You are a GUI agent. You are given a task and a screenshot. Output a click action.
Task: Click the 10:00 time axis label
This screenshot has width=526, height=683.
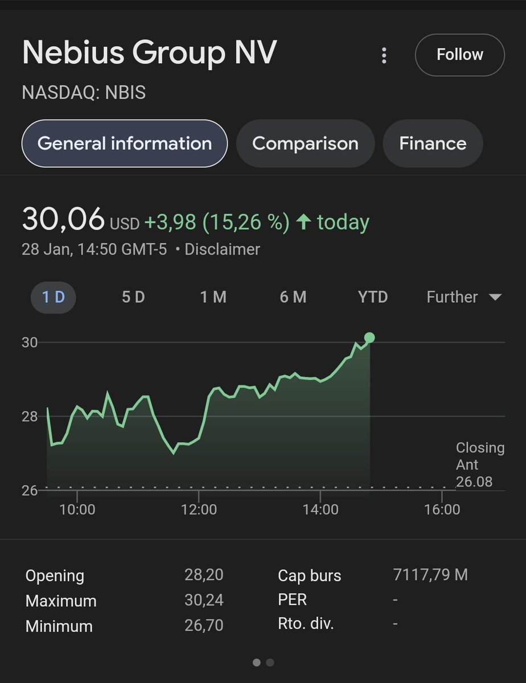pos(77,509)
